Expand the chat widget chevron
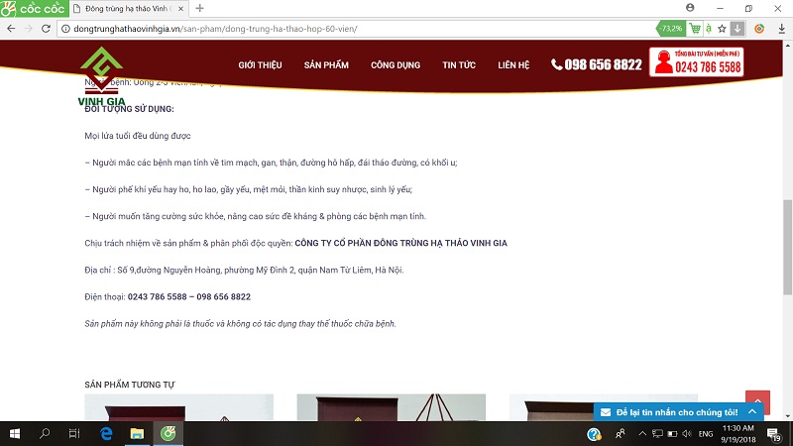This screenshot has width=793, height=446. 752,411
